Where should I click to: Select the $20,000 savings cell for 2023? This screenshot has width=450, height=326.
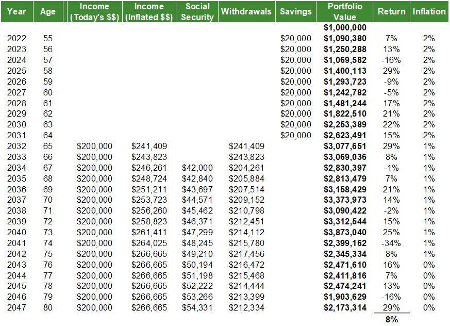296,49
